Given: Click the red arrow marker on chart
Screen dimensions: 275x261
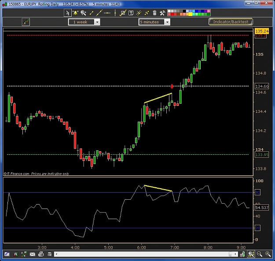Looking at the screenshot, I should pos(172,86).
